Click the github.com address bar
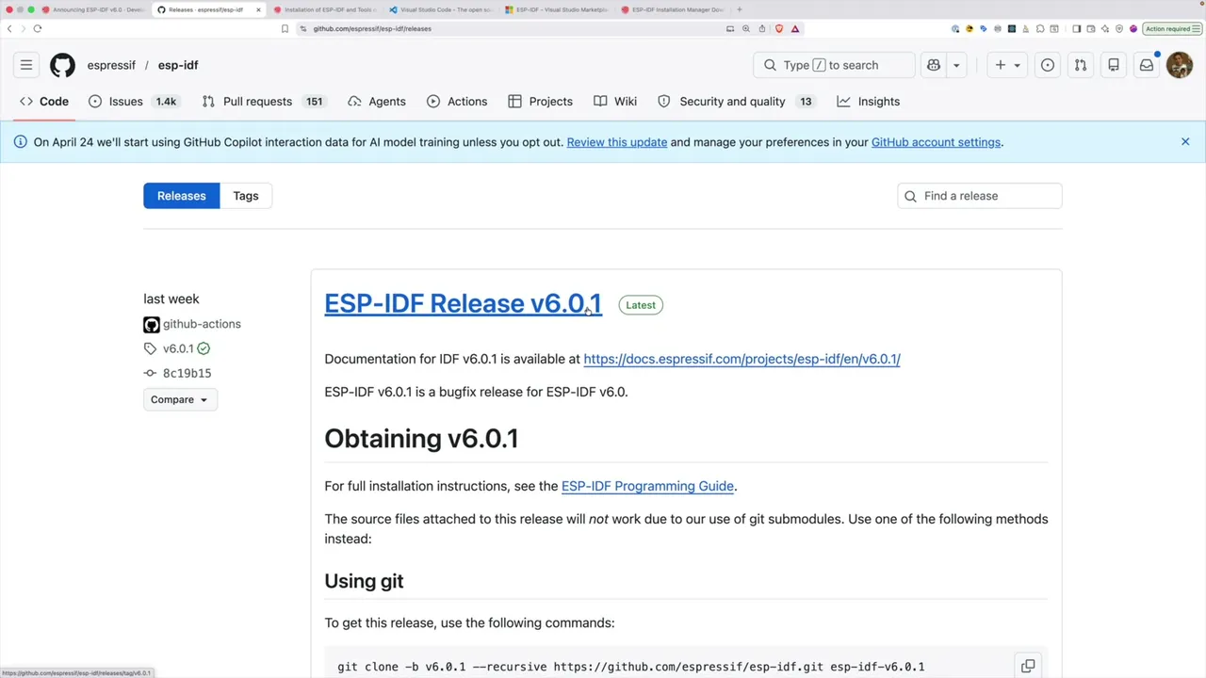The width and height of the screenshot is (1206, 678). [x=509, y=28]
